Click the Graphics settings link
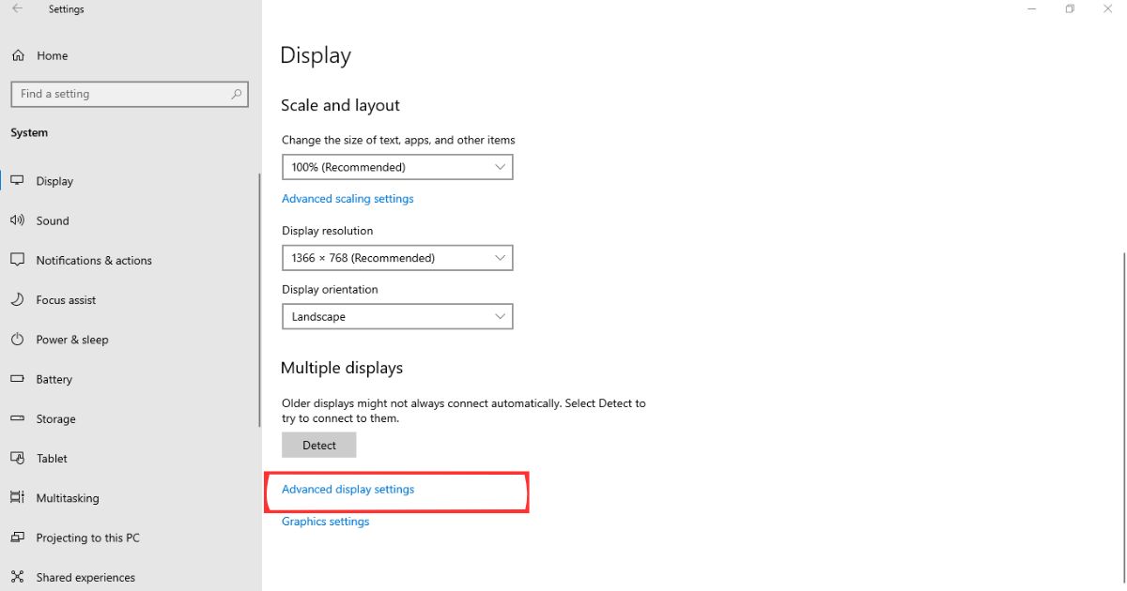Image resolution: width=1127 pixels, height=591 pixels. 326,522
